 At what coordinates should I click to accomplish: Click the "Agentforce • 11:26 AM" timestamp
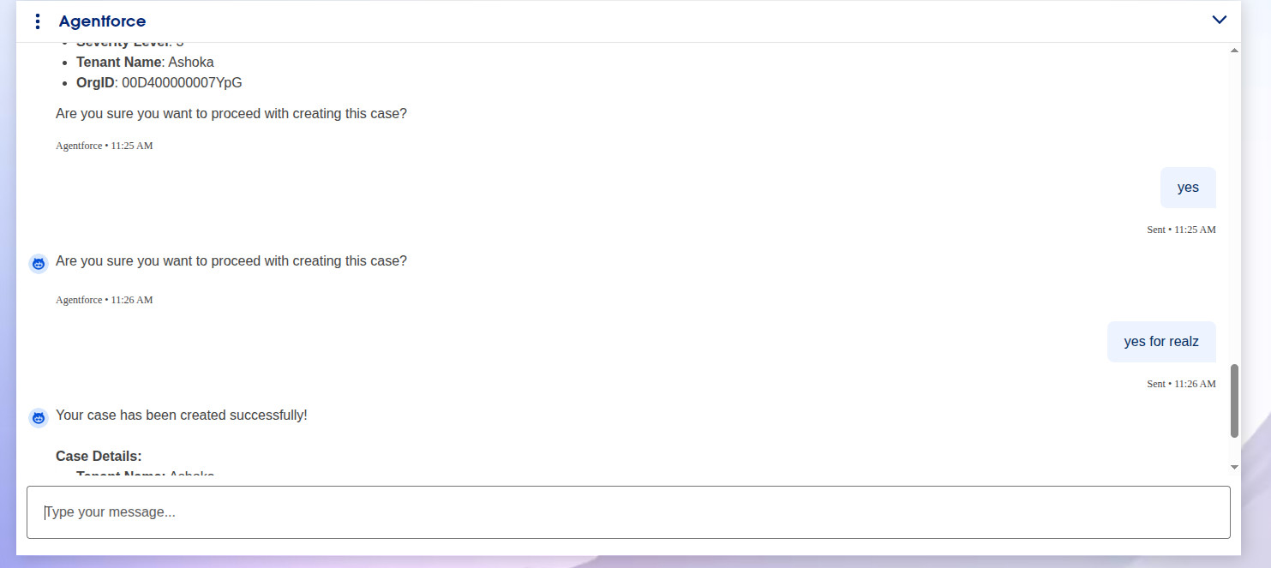click(x=105, y=300)
